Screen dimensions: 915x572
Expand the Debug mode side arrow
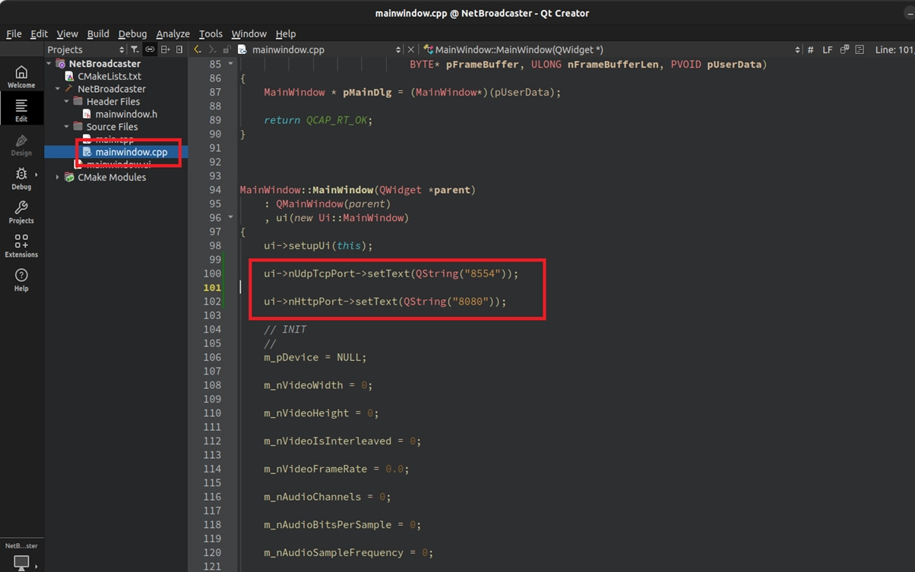(x=36, y=175)
